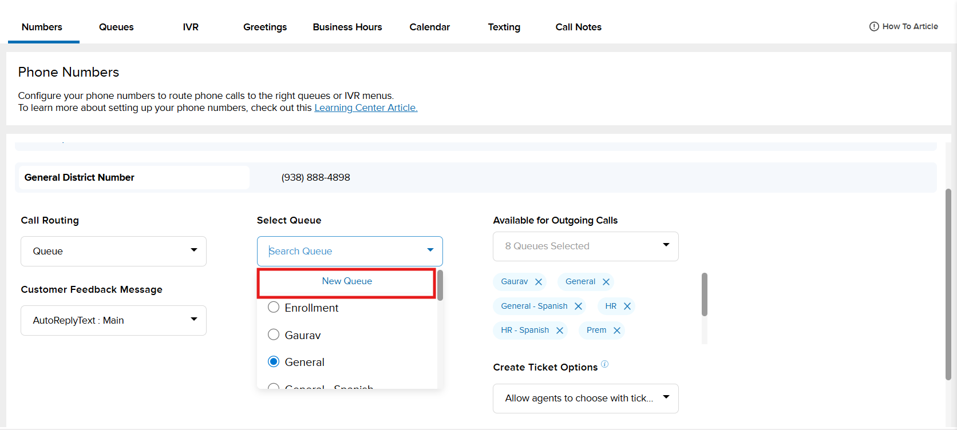The width and height of the screenshot is (957, 430).
Task: Remove the HR queue tag
Action: point(627,306)
